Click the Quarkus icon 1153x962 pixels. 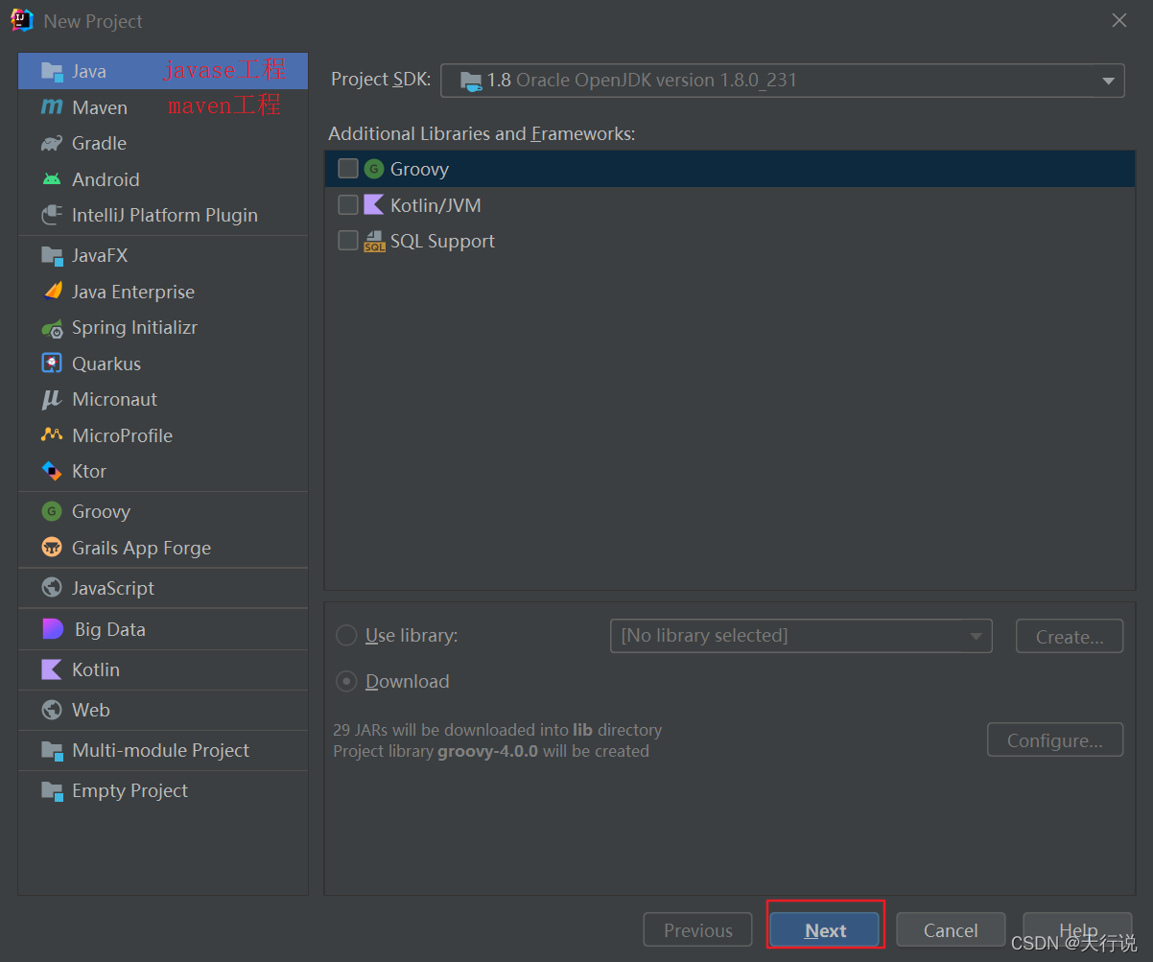(x=52, y=364)
